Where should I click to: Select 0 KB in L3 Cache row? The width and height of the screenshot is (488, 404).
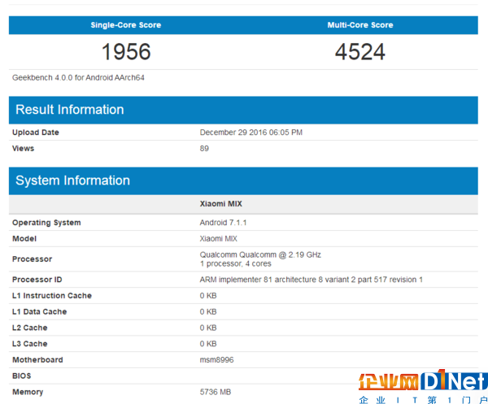tap(208, 344)
